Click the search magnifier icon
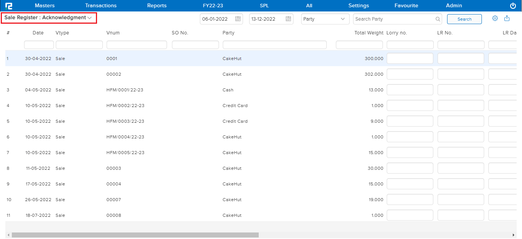The width and height of the screenshot is (522, 239). [438, 19]
